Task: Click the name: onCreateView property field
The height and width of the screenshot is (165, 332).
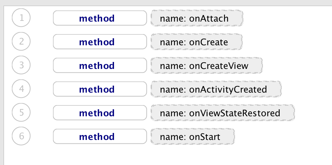Action: pyautogui.click(x=207, y=65)
